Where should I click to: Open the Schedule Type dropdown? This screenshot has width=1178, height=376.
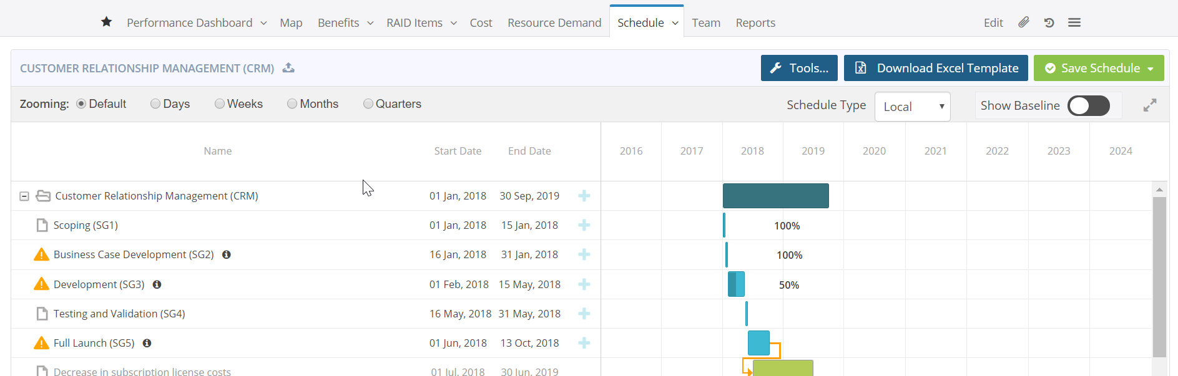tap(912, 107)
